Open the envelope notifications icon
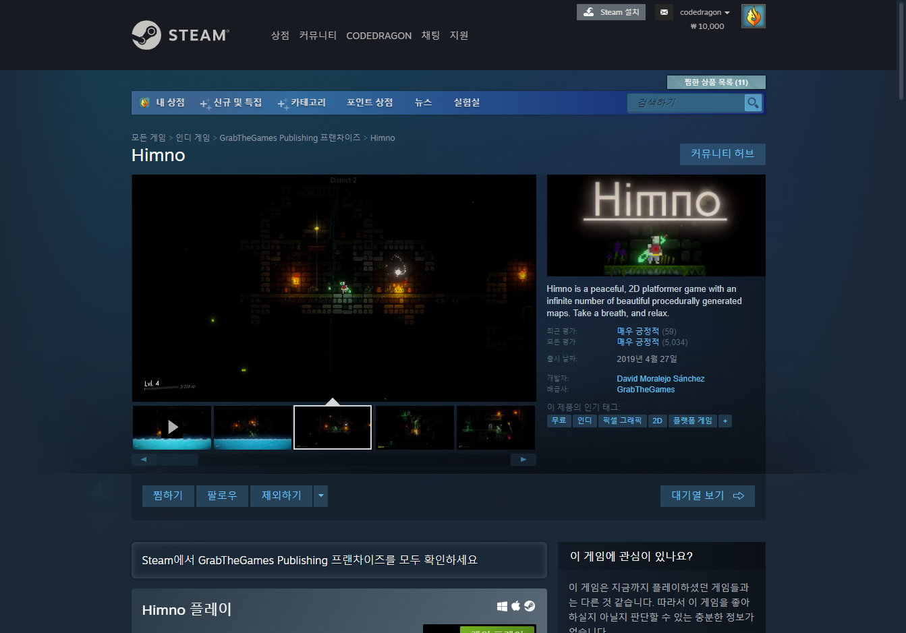This screenshot has height=633, width=906. [x=664, y=12]
